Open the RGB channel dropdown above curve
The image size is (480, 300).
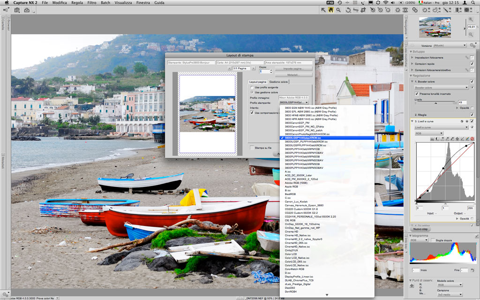pos(428,134)
